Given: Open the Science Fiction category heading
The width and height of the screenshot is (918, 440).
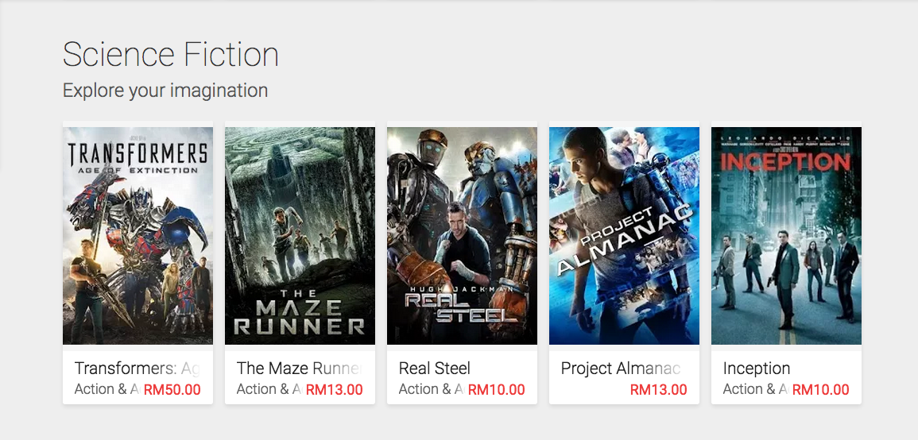Looking at the screenshot, I should point(171,55).
